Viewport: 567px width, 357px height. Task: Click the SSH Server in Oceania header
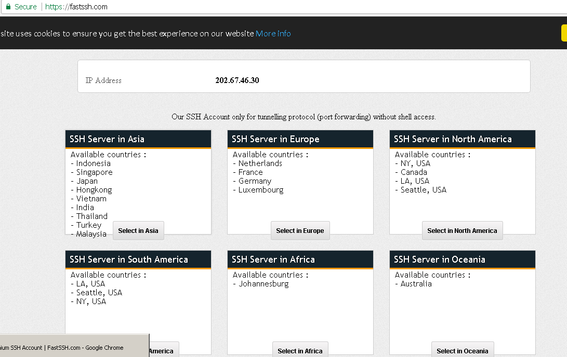click(x=440, y=259)
